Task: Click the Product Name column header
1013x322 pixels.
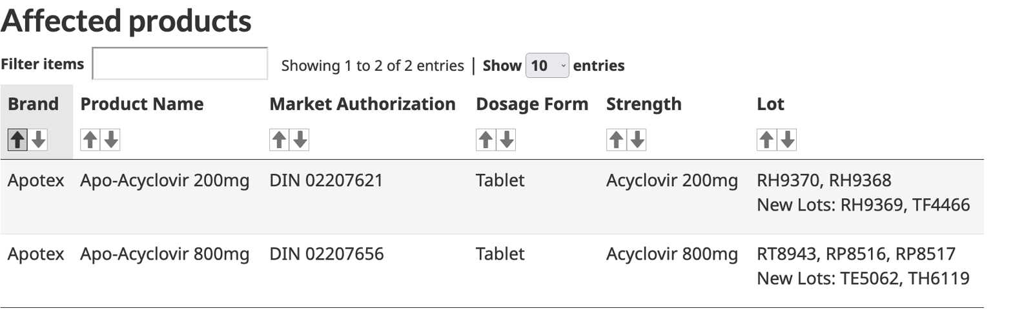Action: (x=141, y=104)
